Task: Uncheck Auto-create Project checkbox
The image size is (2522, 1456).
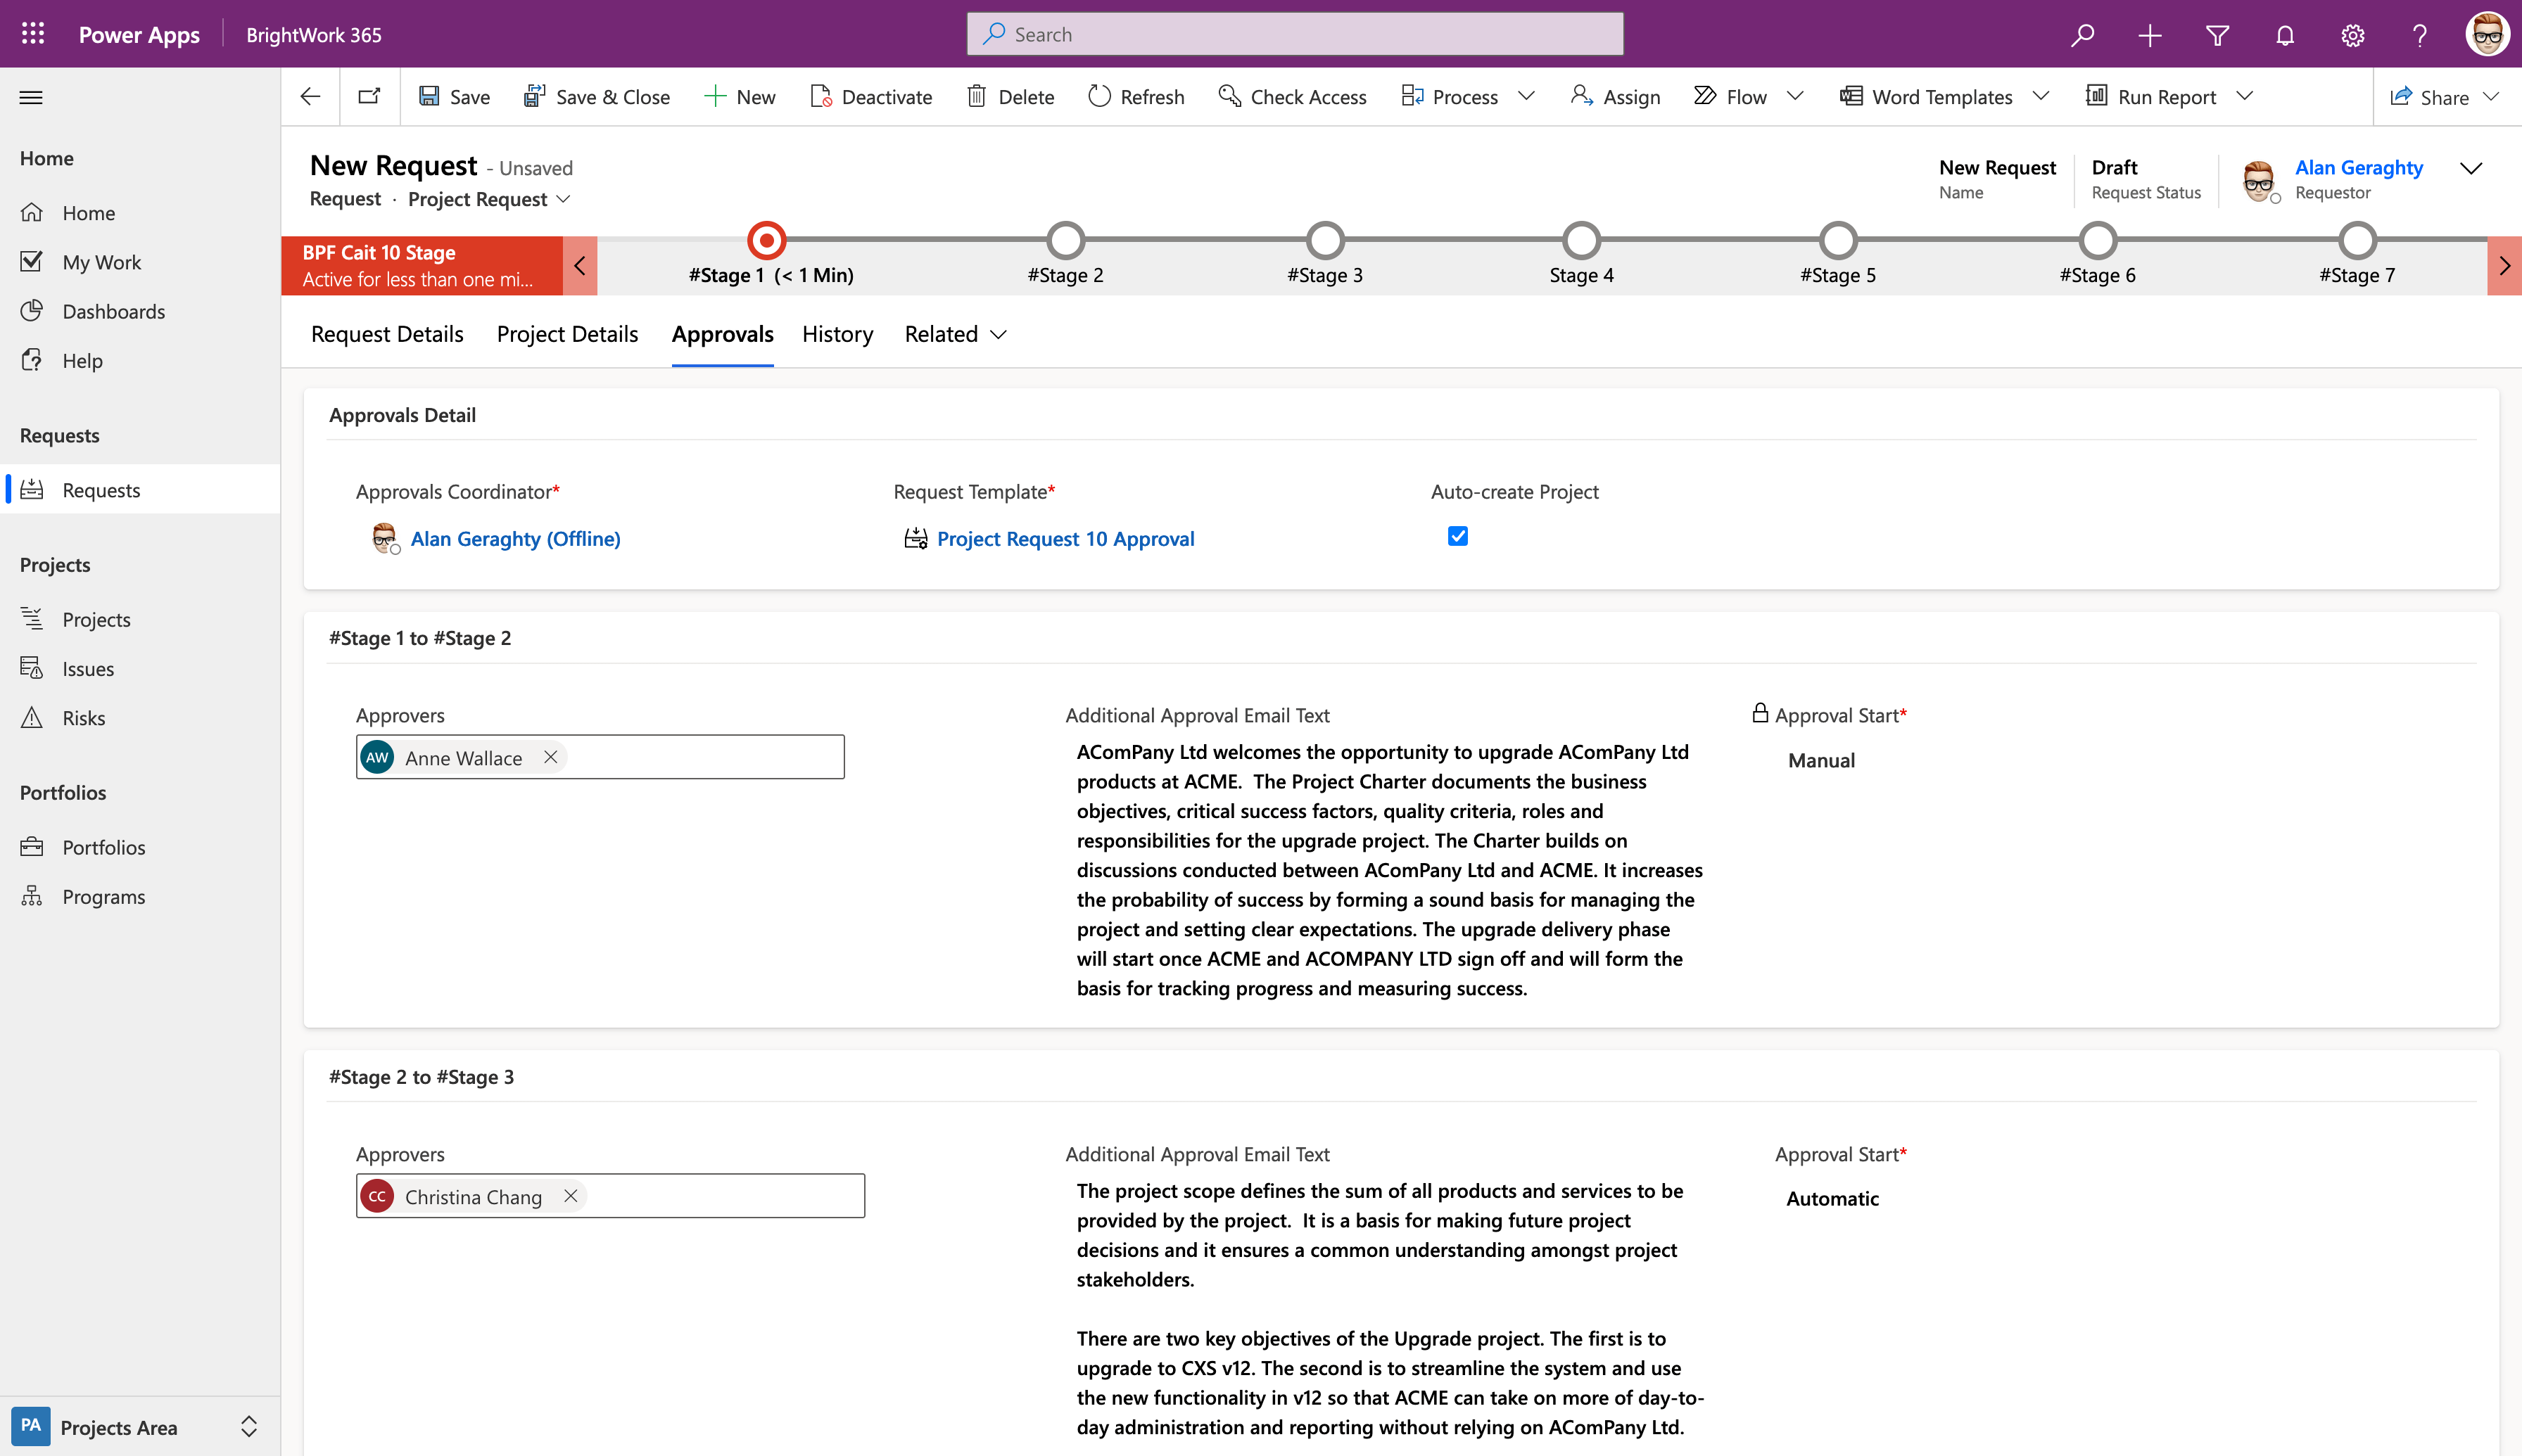Action: 1457,536
